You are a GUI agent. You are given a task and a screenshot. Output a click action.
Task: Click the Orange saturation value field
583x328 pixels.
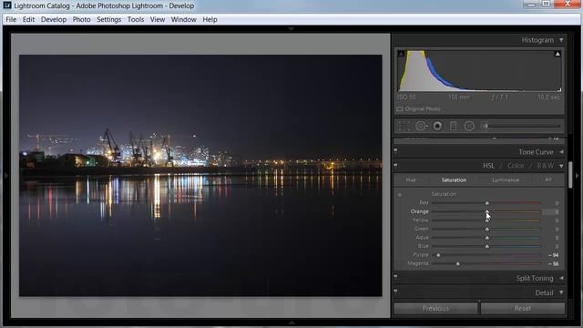click(550, 212)
